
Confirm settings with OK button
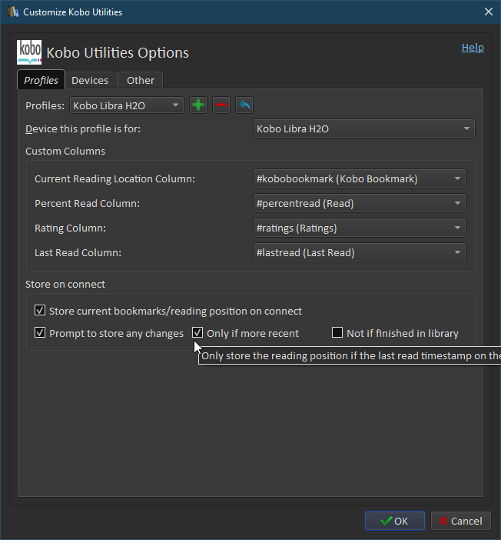click(395, 521)
